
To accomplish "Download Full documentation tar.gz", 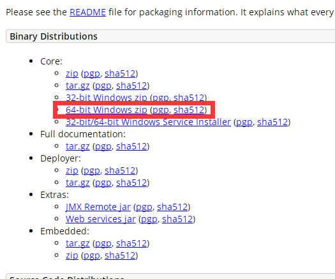I will click(78, 146).
